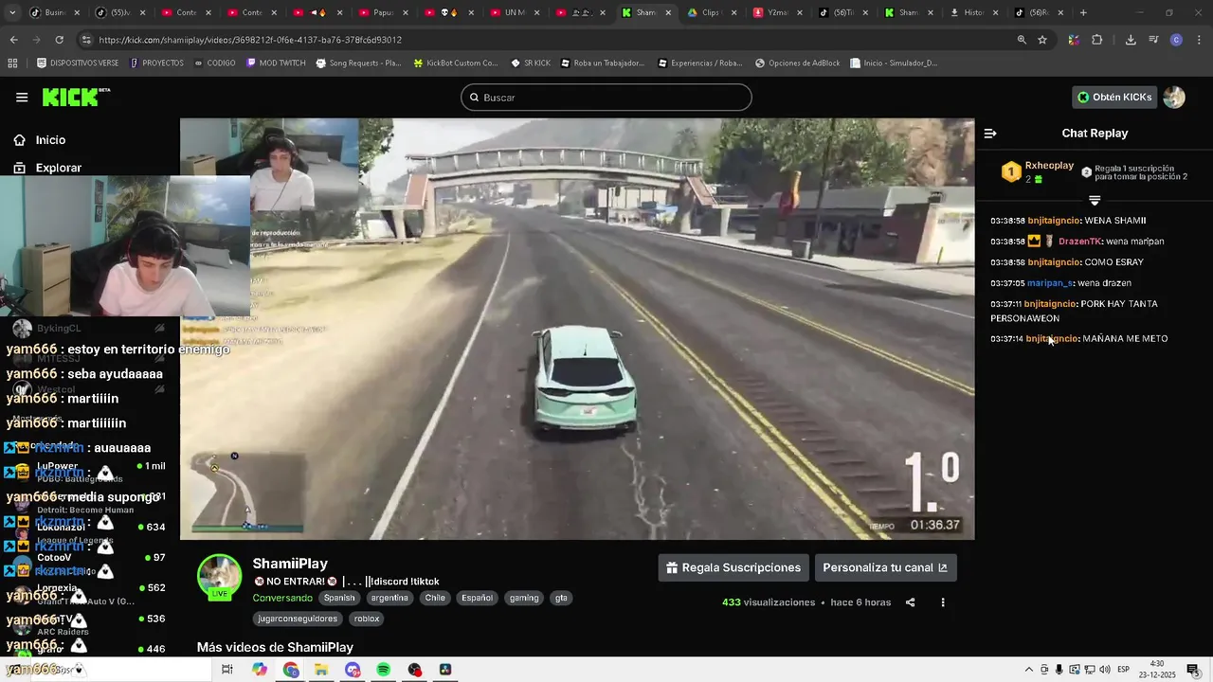
Task: Open the Kick hamburger menu
Action: click(x=22, y=98)
